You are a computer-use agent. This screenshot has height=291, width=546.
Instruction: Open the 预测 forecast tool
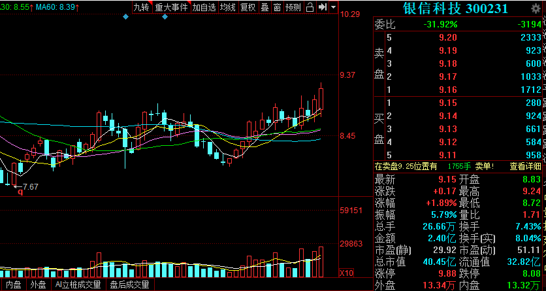[x=293, y=7]
